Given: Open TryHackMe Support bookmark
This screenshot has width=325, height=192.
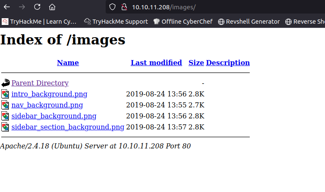Looking at the screenshot, I should (x=116, y=22).
